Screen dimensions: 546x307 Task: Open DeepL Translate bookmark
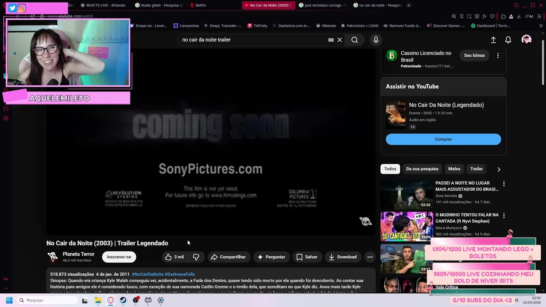pos(222,26)
